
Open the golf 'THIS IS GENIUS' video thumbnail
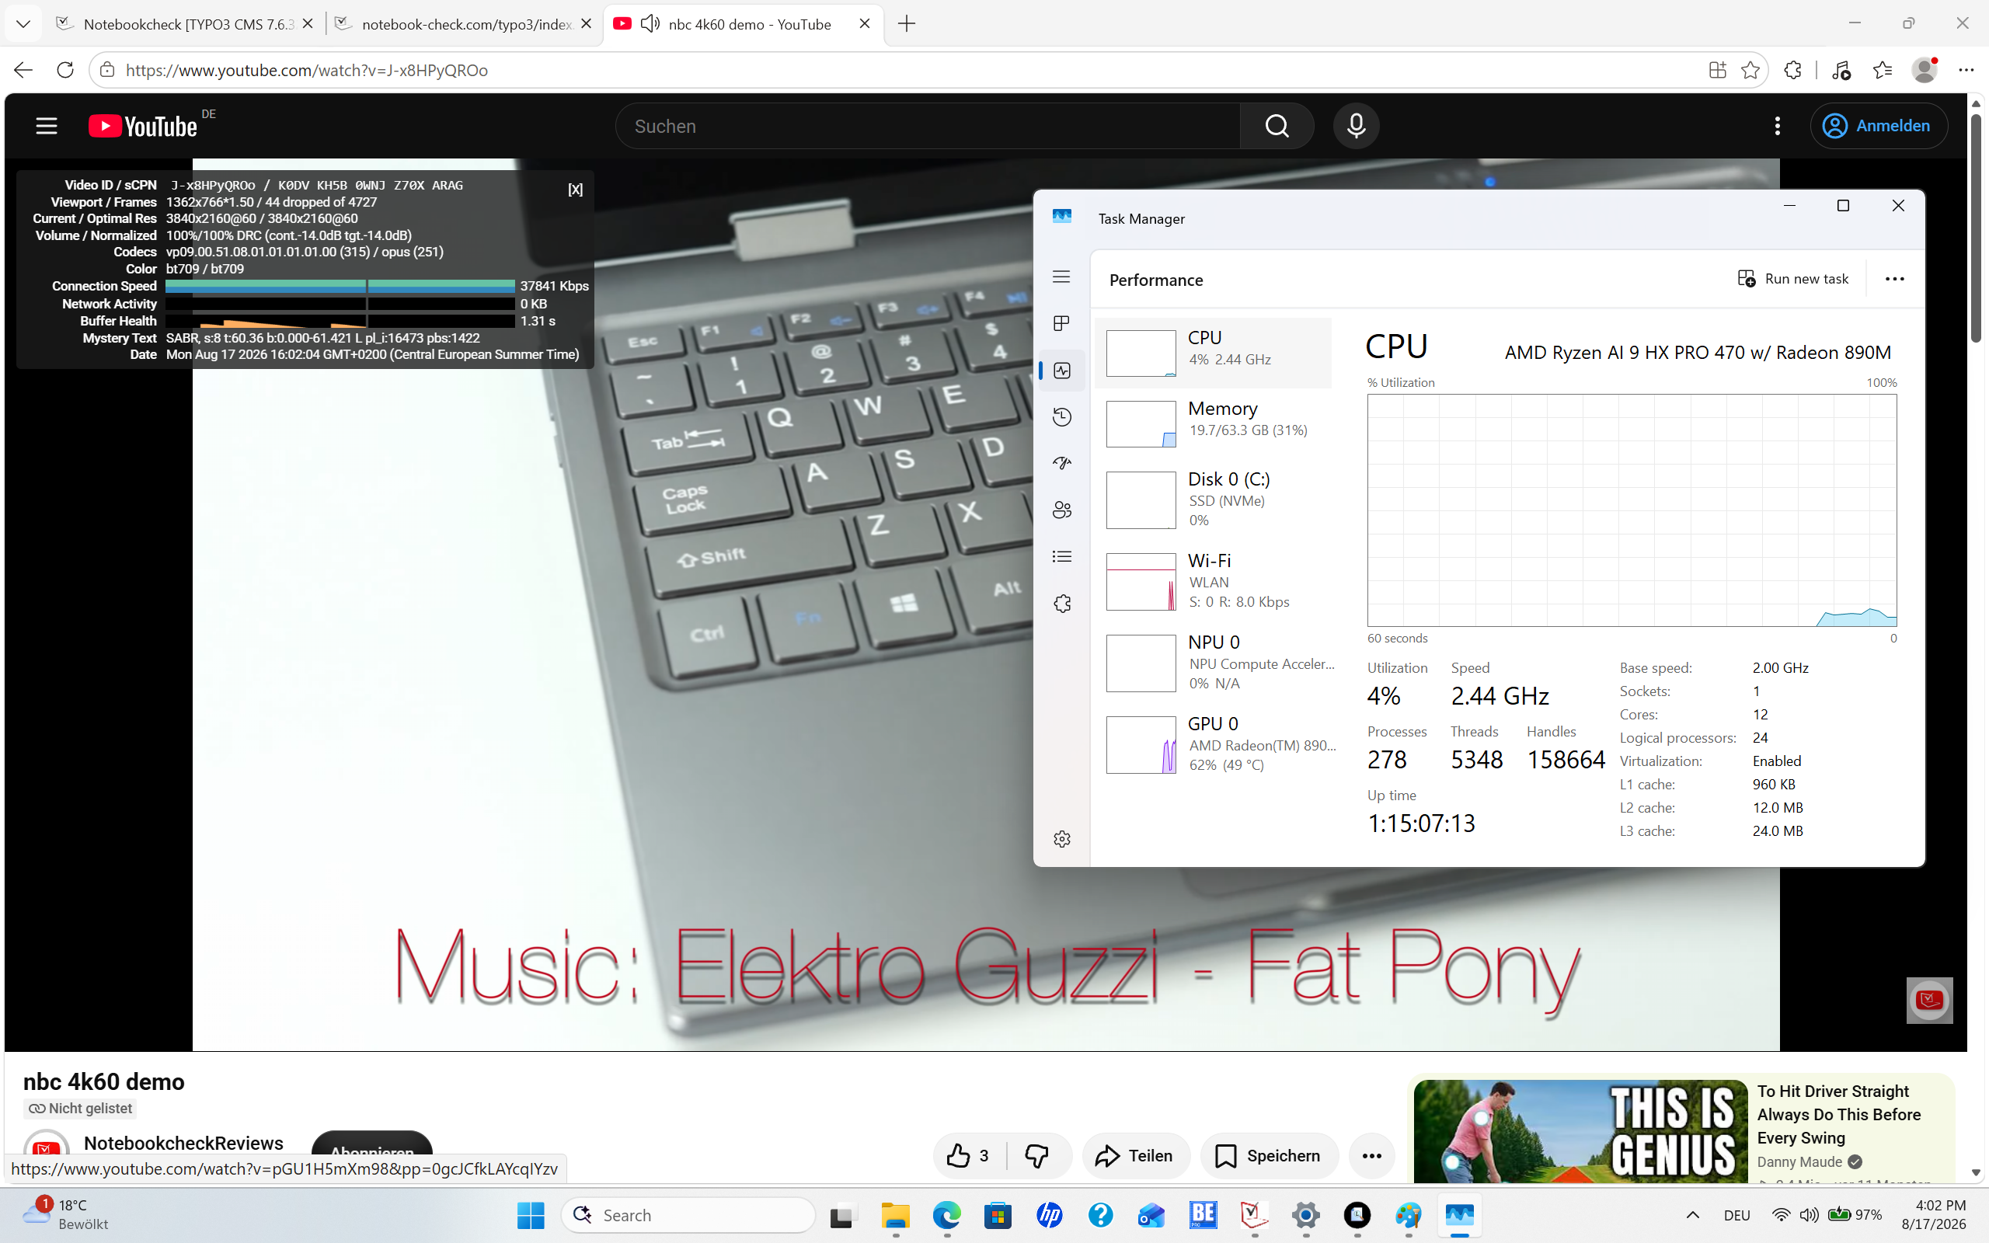click(1580, 1131)
